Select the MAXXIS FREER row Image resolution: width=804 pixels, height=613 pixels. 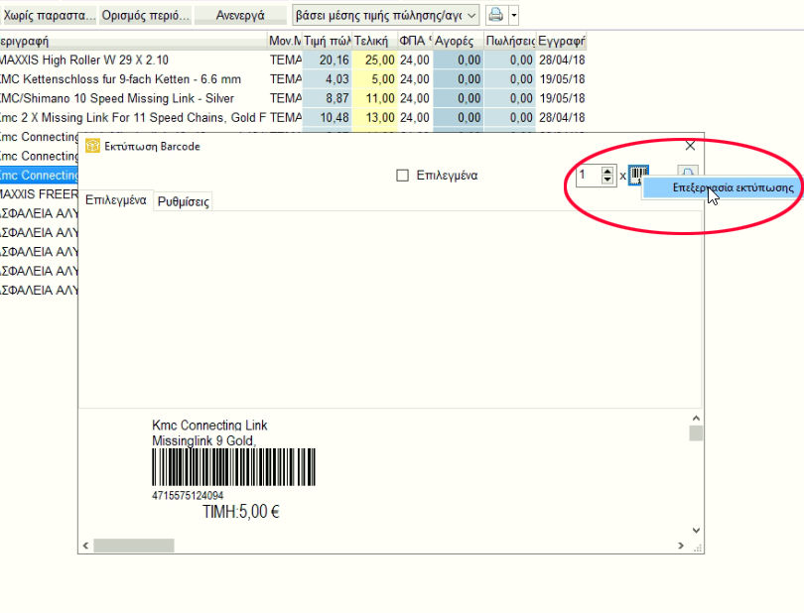point(39,194)
